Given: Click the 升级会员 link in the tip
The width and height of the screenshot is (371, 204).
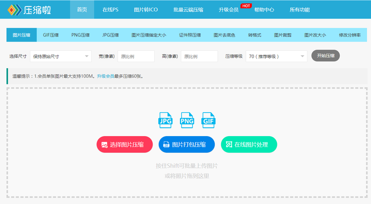Looking at the screenshot, I should point(106,76).
